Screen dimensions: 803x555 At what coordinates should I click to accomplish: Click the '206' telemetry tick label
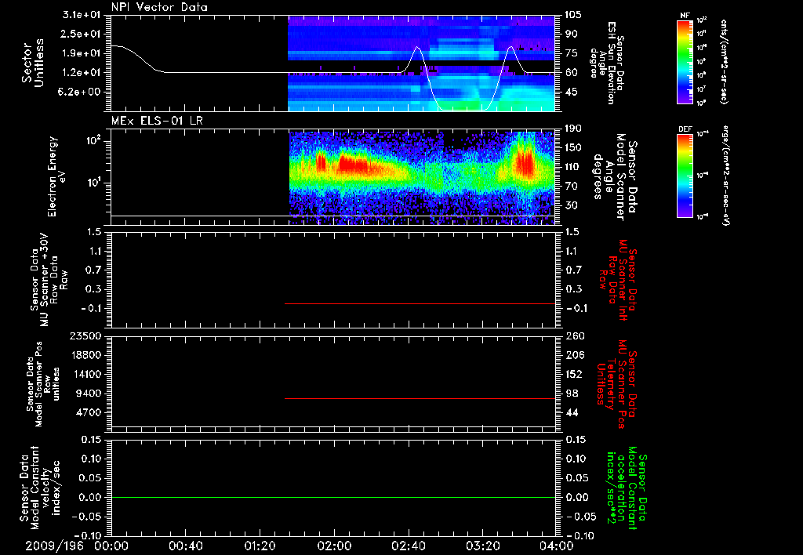tap(573, 355)
